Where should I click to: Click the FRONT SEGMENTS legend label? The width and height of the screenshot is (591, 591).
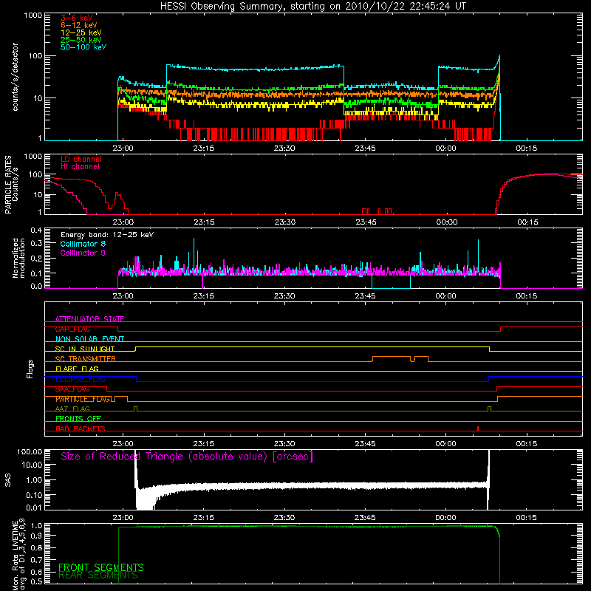coord(101,567)
